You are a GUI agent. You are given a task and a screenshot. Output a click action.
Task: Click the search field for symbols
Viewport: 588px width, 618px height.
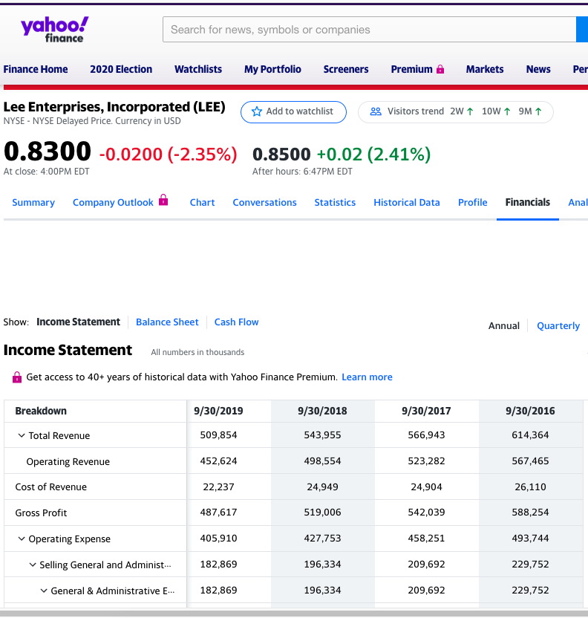coord(370,30)
